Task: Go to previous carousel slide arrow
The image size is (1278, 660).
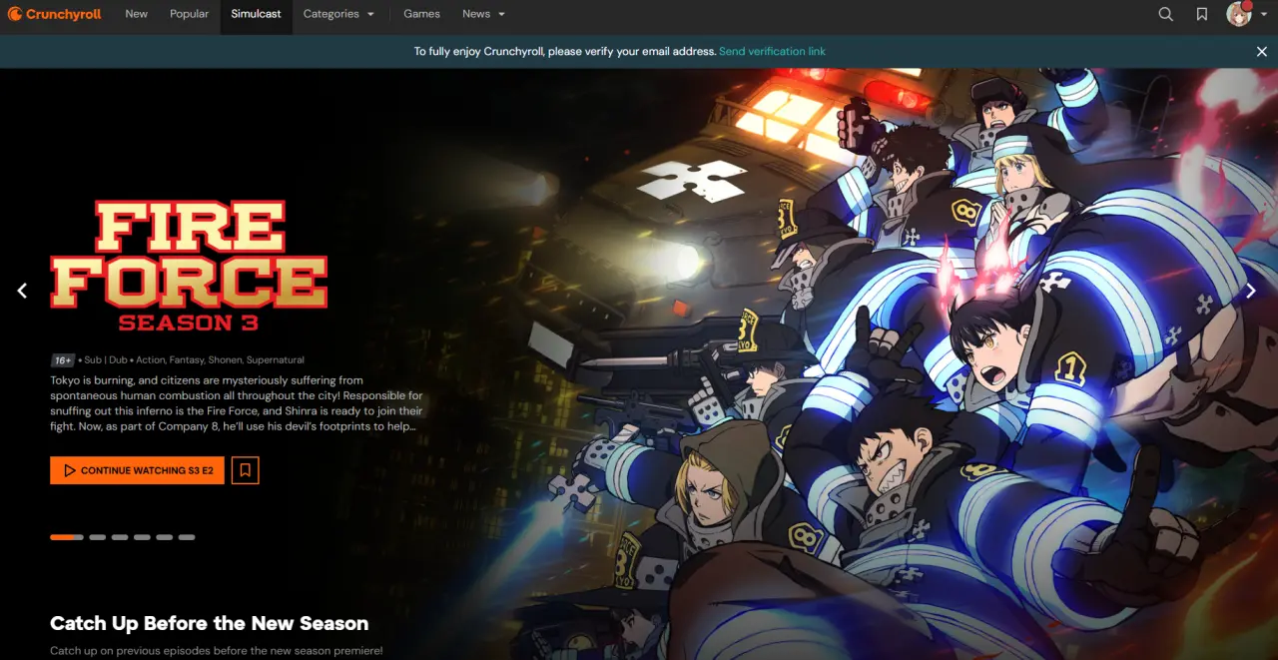Action: tap(22, 291)
